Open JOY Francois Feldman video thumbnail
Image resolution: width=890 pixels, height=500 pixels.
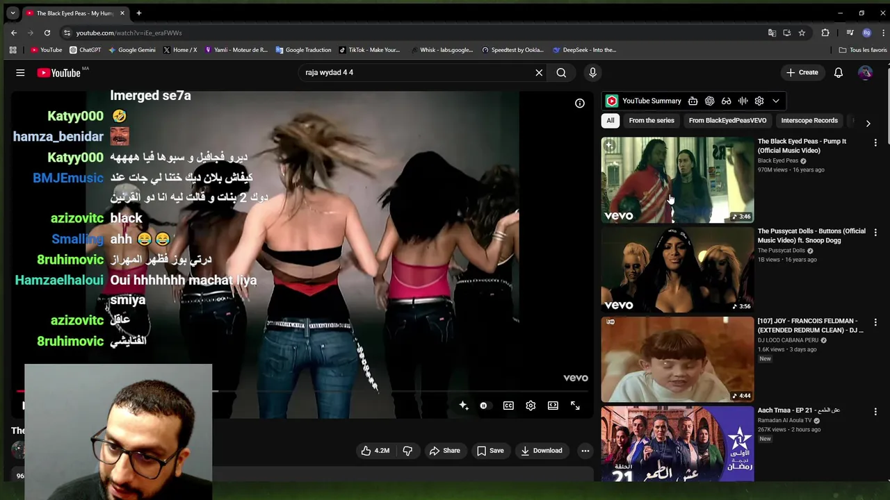677,360
